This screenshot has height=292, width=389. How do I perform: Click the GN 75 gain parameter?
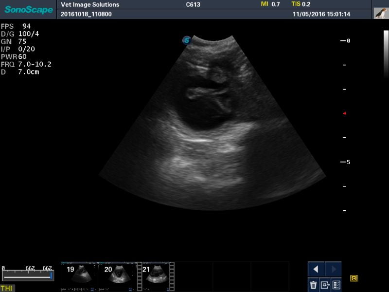pos(14,41)
